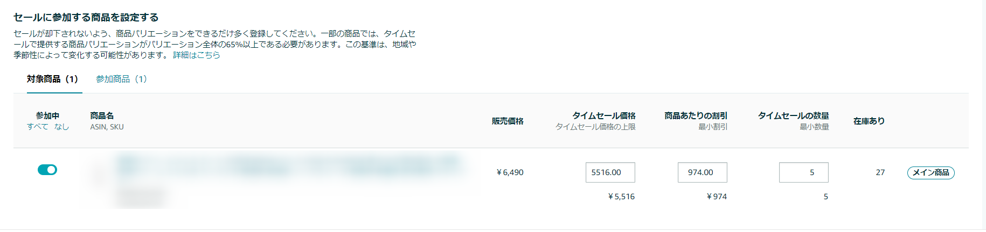The image size is (986, 232).
Task: Select なし under the 参加中 header
Action: pos(61,127)
